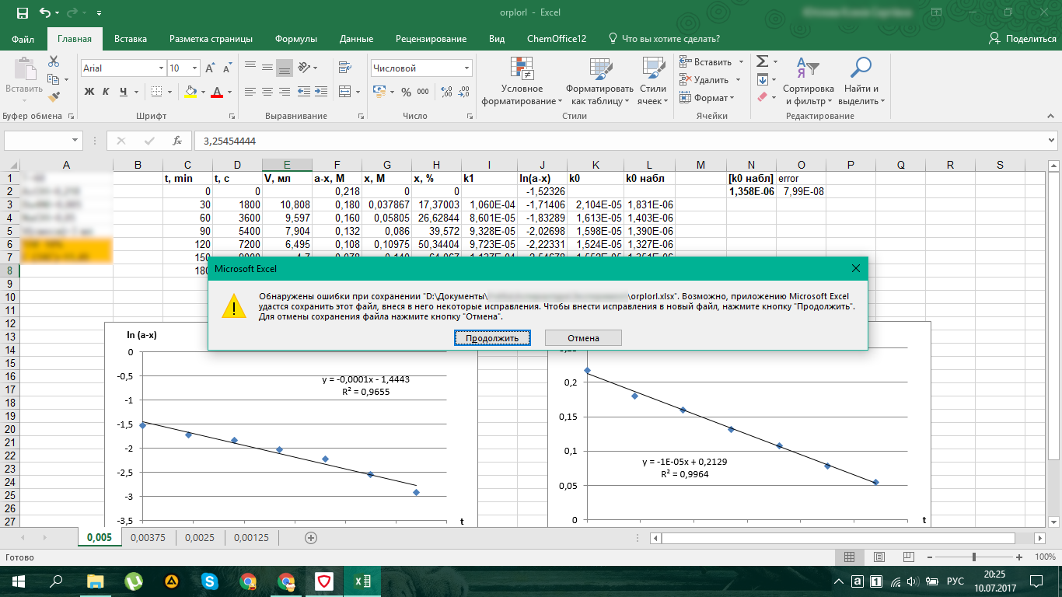
Task: Click the Insert Function fx icon
Action: coord(177,141)
